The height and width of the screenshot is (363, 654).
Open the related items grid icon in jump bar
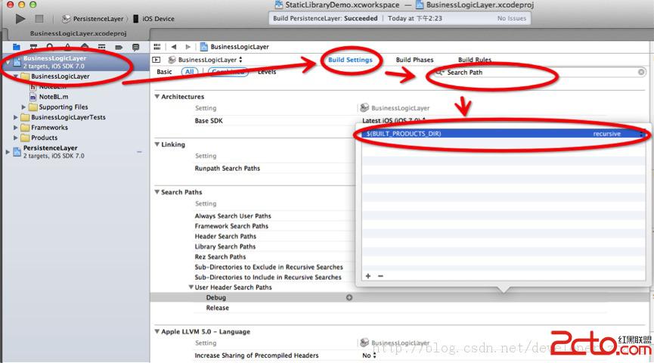click(x=157, y=47)
